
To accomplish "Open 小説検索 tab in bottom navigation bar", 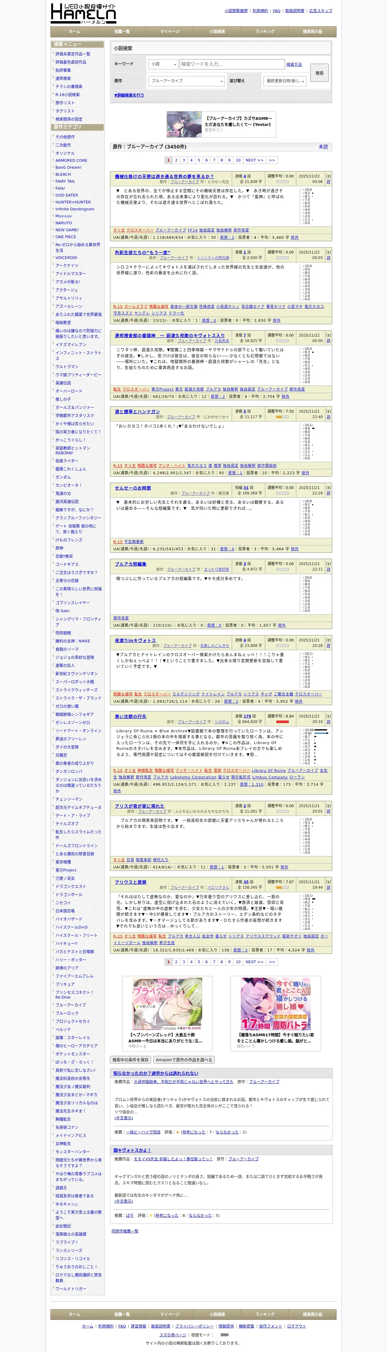I will (217, 1314).
